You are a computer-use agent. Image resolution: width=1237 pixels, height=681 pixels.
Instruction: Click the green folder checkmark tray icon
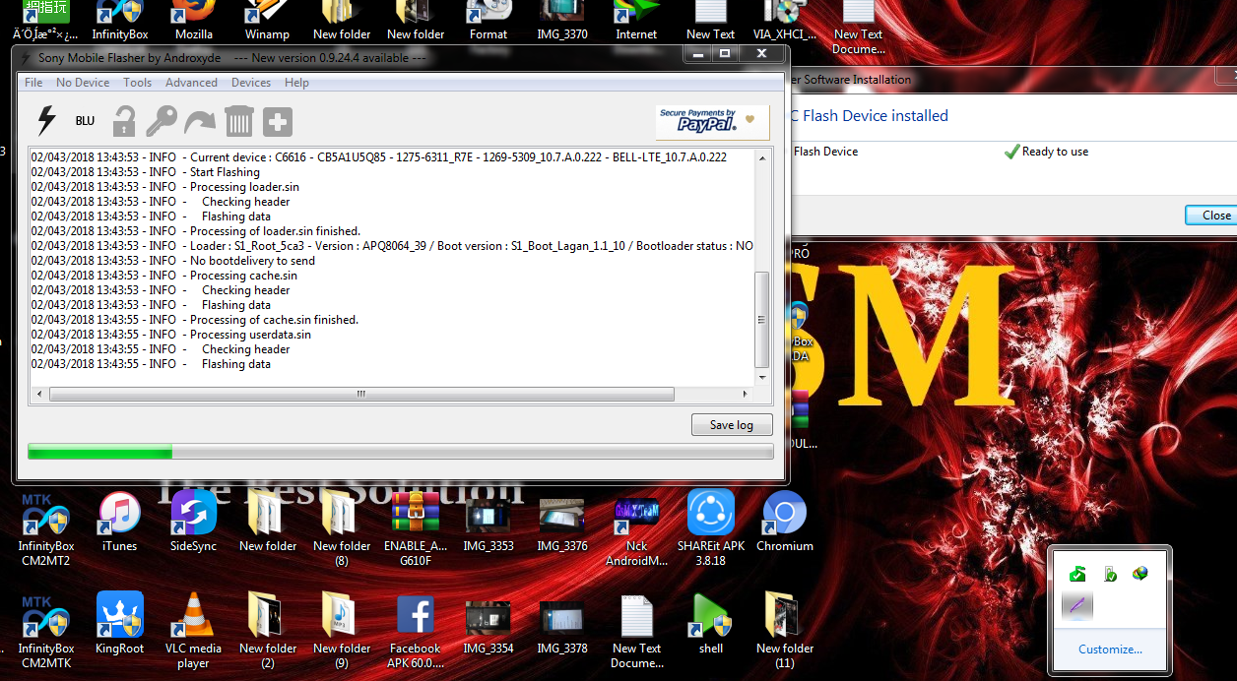pyautogui.click(x=1078, y=574)
